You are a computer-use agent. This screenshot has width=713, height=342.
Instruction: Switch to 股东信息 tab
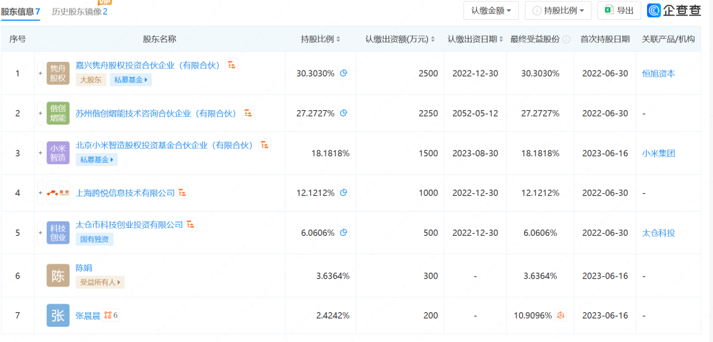pyautogui.click(x=21, y=11)
